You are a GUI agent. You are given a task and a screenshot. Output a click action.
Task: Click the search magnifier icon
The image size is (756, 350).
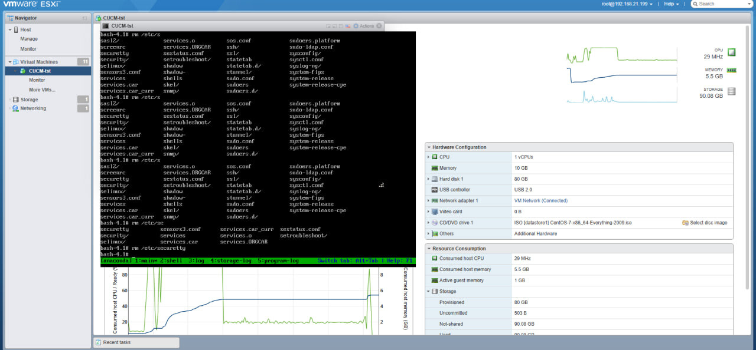tap(695, 4)
